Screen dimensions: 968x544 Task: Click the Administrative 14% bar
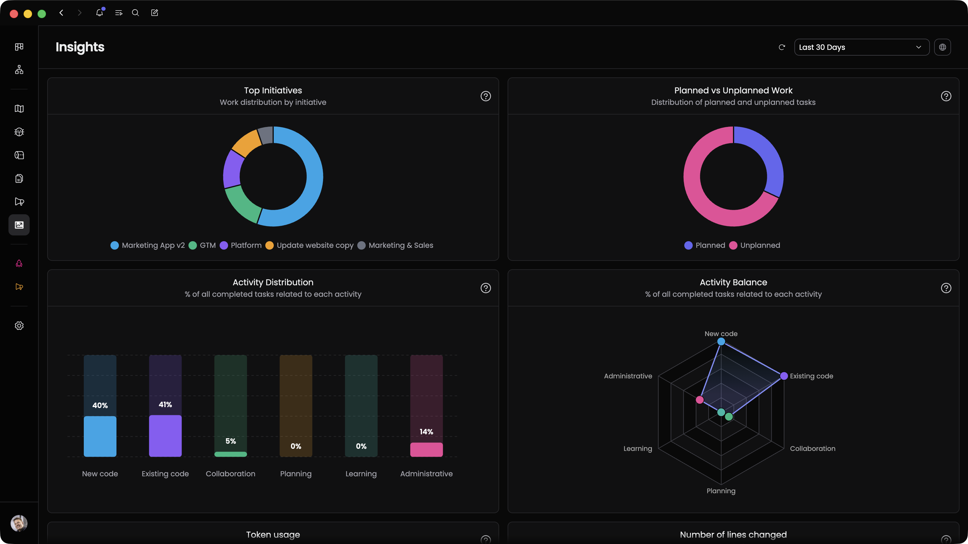click(x=427, y=450)
